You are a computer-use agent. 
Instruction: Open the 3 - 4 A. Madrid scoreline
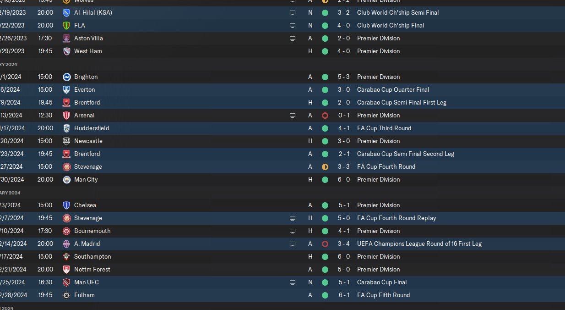(x=344, y=244)
